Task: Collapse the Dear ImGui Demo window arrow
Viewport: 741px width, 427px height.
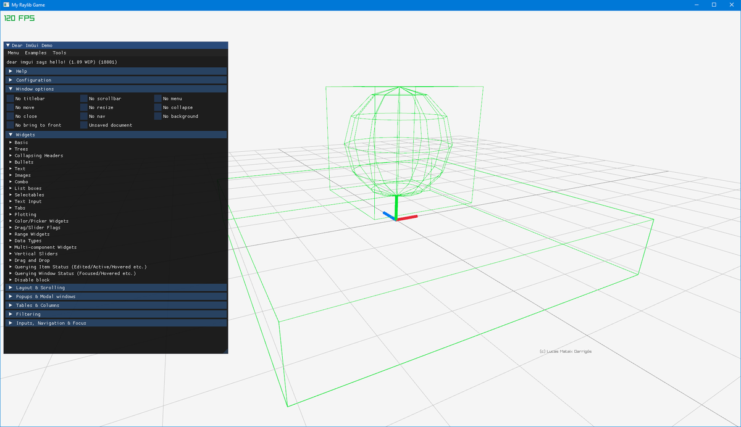Action: coord(9,45)
